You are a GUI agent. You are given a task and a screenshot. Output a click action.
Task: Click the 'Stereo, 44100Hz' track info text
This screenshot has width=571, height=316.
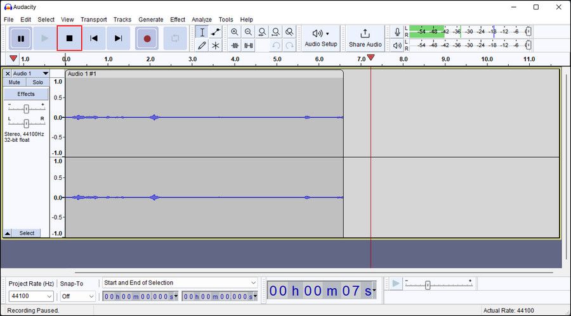pos(24,134)
